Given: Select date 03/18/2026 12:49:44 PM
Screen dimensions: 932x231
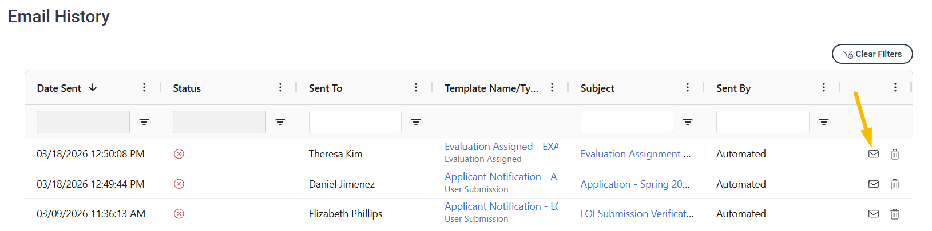Looking at the screenshot, I should (x=90, y=184).
